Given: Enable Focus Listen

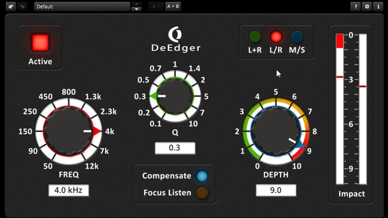Looking at the screenshot, I should (202, 193).
